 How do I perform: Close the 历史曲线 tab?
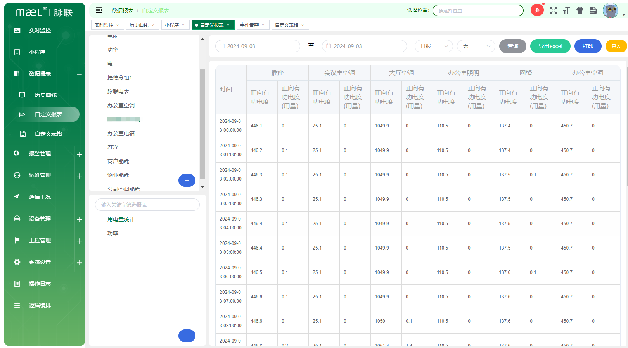[153, 25]
